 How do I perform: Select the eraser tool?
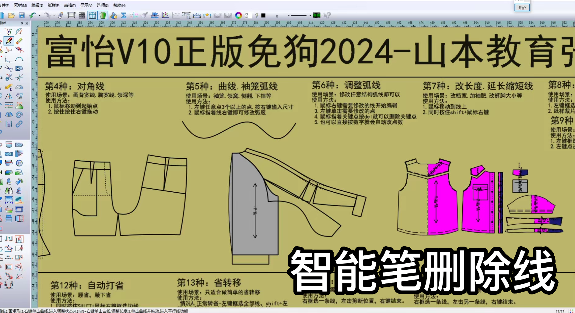tap(19, 41)
